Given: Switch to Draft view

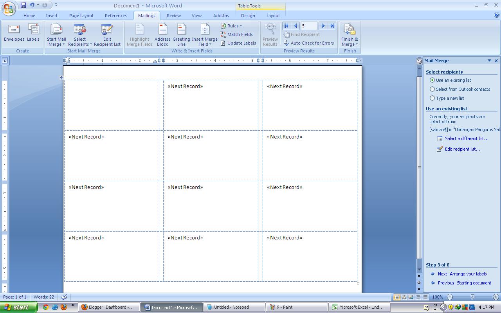Looking at the screenshot, I should click(425, 297).
